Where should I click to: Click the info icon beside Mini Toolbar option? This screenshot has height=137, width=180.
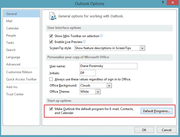tap(102, 36)
